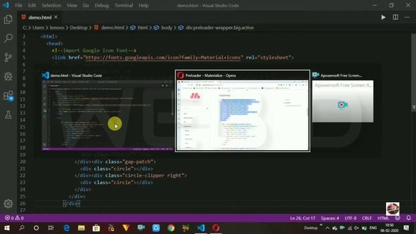
Task: Open Opera from the taskbar
Action: (216, 228)
